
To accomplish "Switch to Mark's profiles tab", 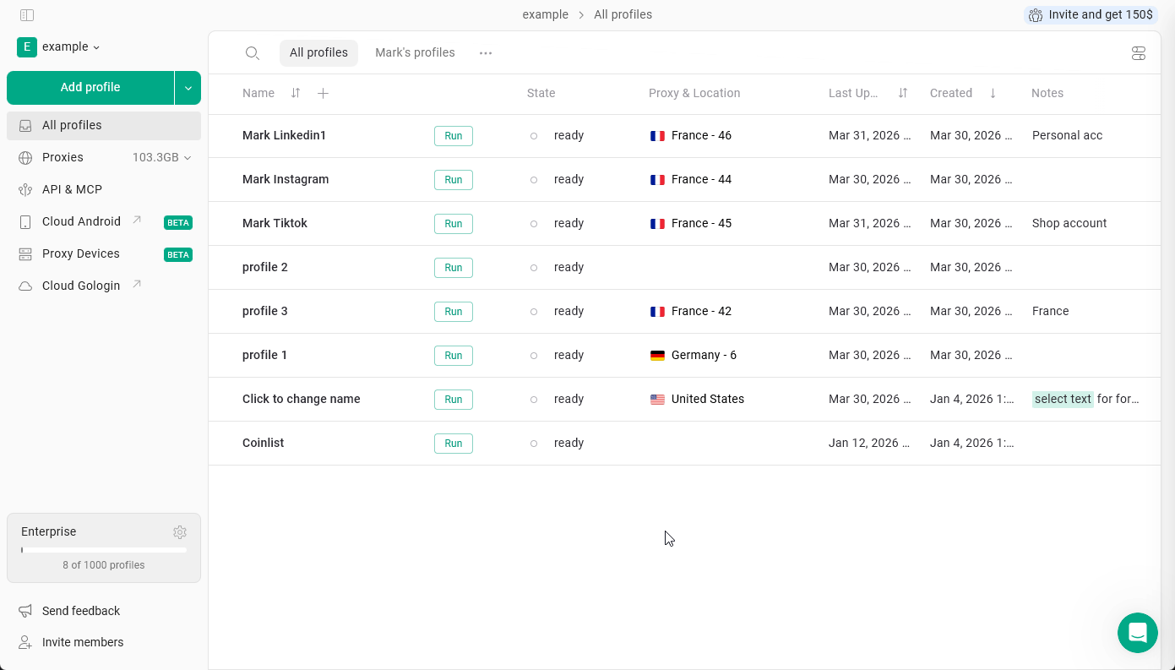I will 415,53.
